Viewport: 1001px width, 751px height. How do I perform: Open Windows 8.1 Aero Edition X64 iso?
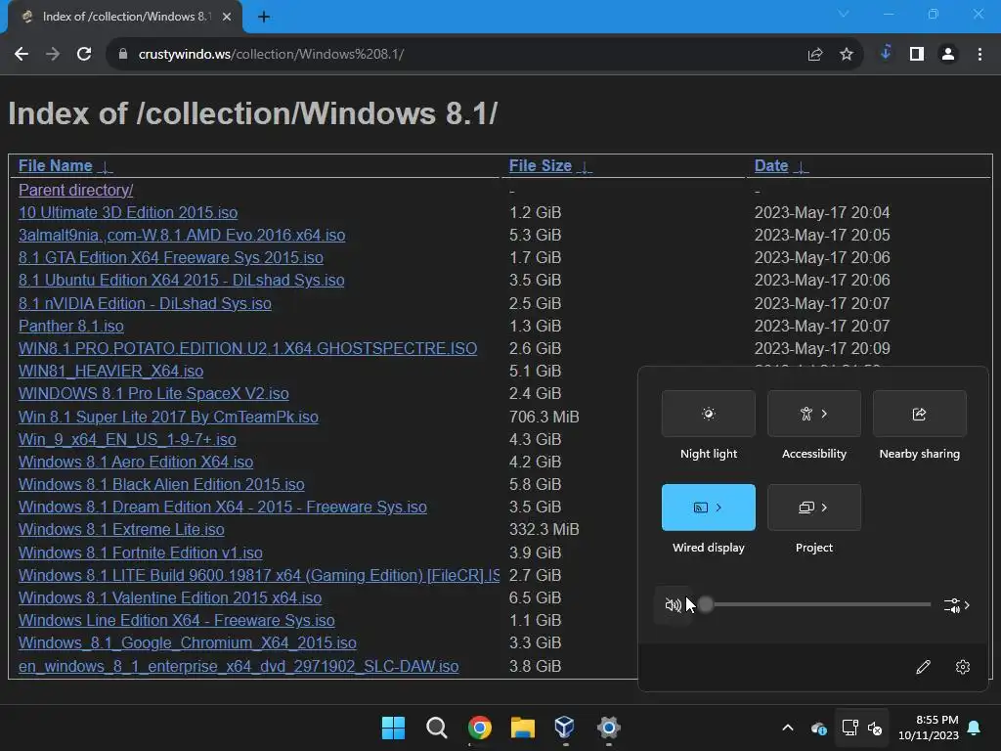point(135,462)
